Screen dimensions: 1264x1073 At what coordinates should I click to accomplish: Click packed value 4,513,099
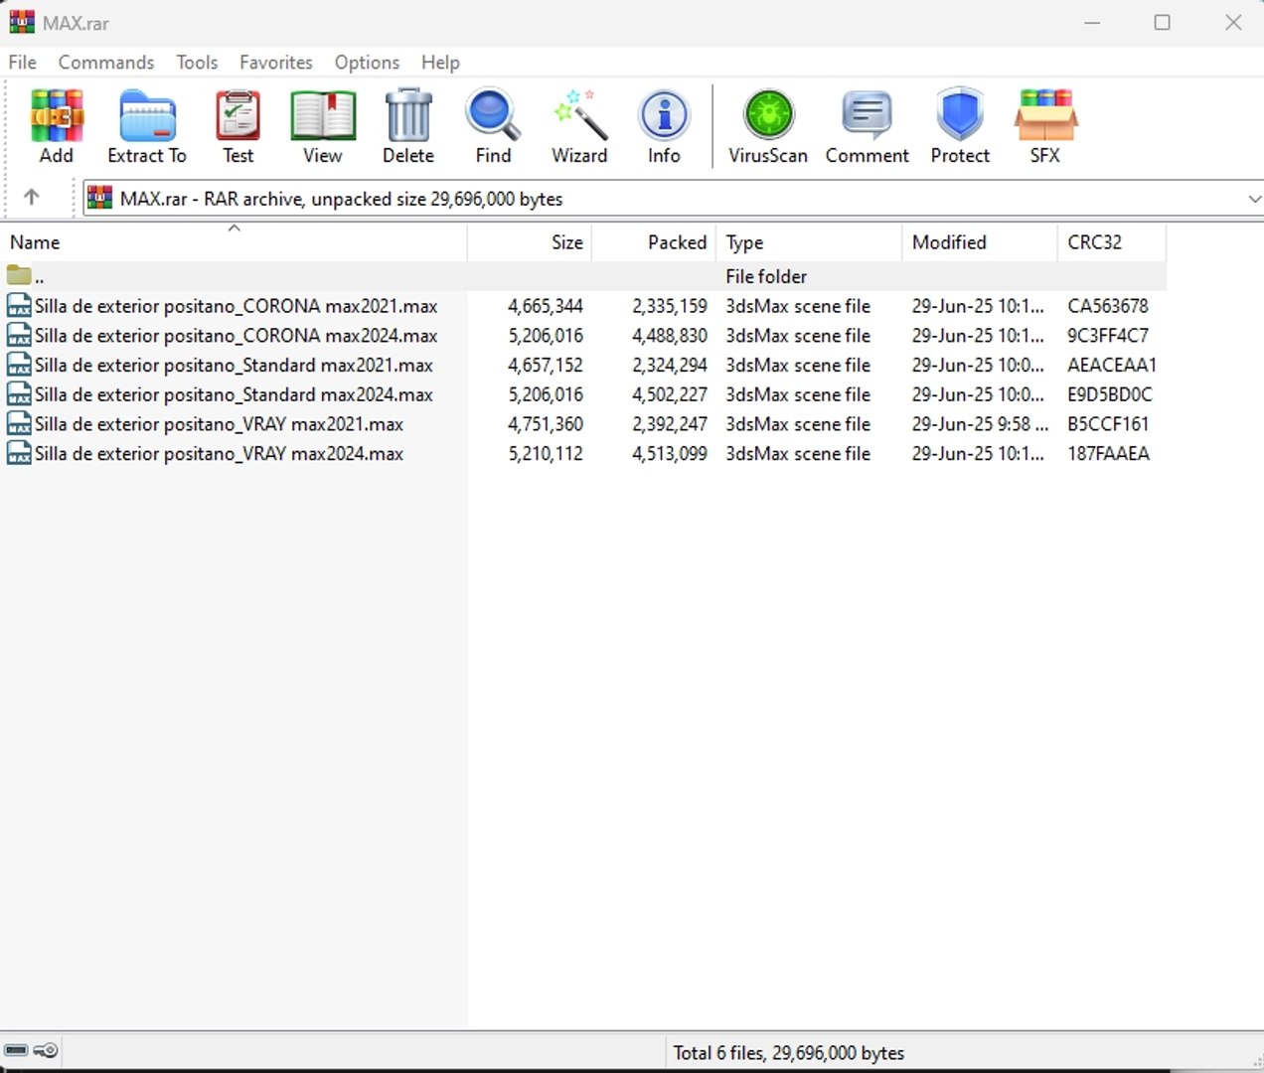click(670, 453)
